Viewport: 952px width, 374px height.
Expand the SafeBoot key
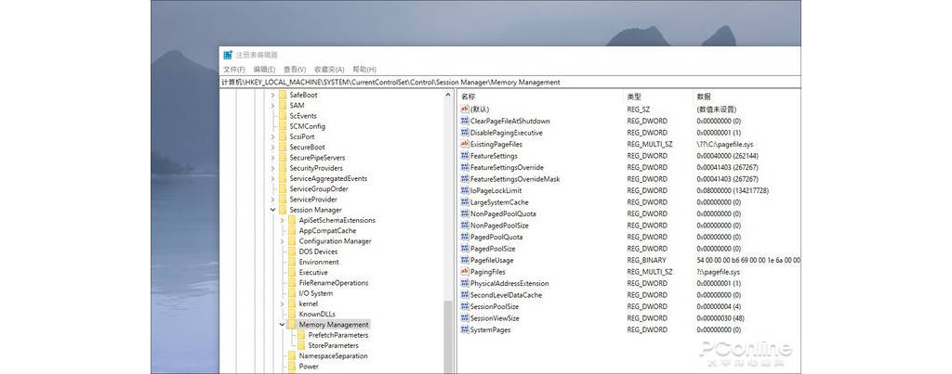pyautogui.click(x=273, y=96)
